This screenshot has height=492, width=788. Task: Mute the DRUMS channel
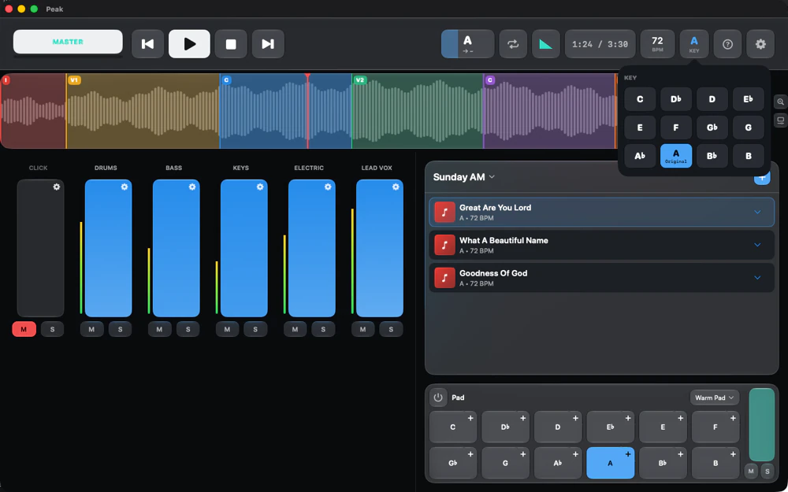91,329
